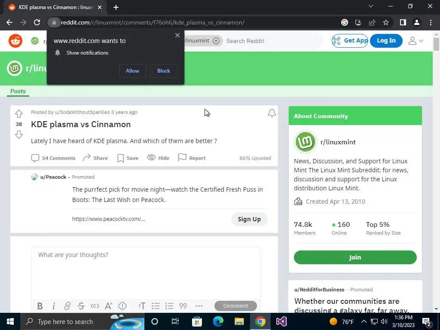Click the Get App button
This screenshot has height=330, width=440.
point(350,41)
